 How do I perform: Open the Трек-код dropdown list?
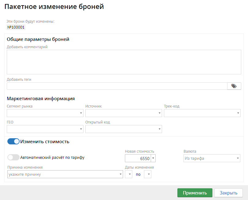(x=202, y=113)
